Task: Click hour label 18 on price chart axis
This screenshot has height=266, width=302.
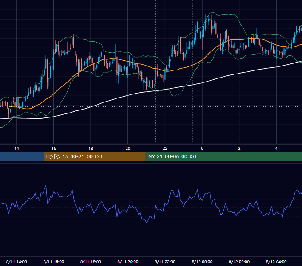Action: pyautogui.click(x=91, y=148)
